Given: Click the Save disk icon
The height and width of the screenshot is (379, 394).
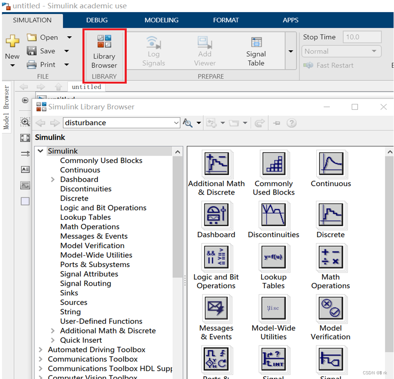Looking at the screenshot, I should pos(32,51).
